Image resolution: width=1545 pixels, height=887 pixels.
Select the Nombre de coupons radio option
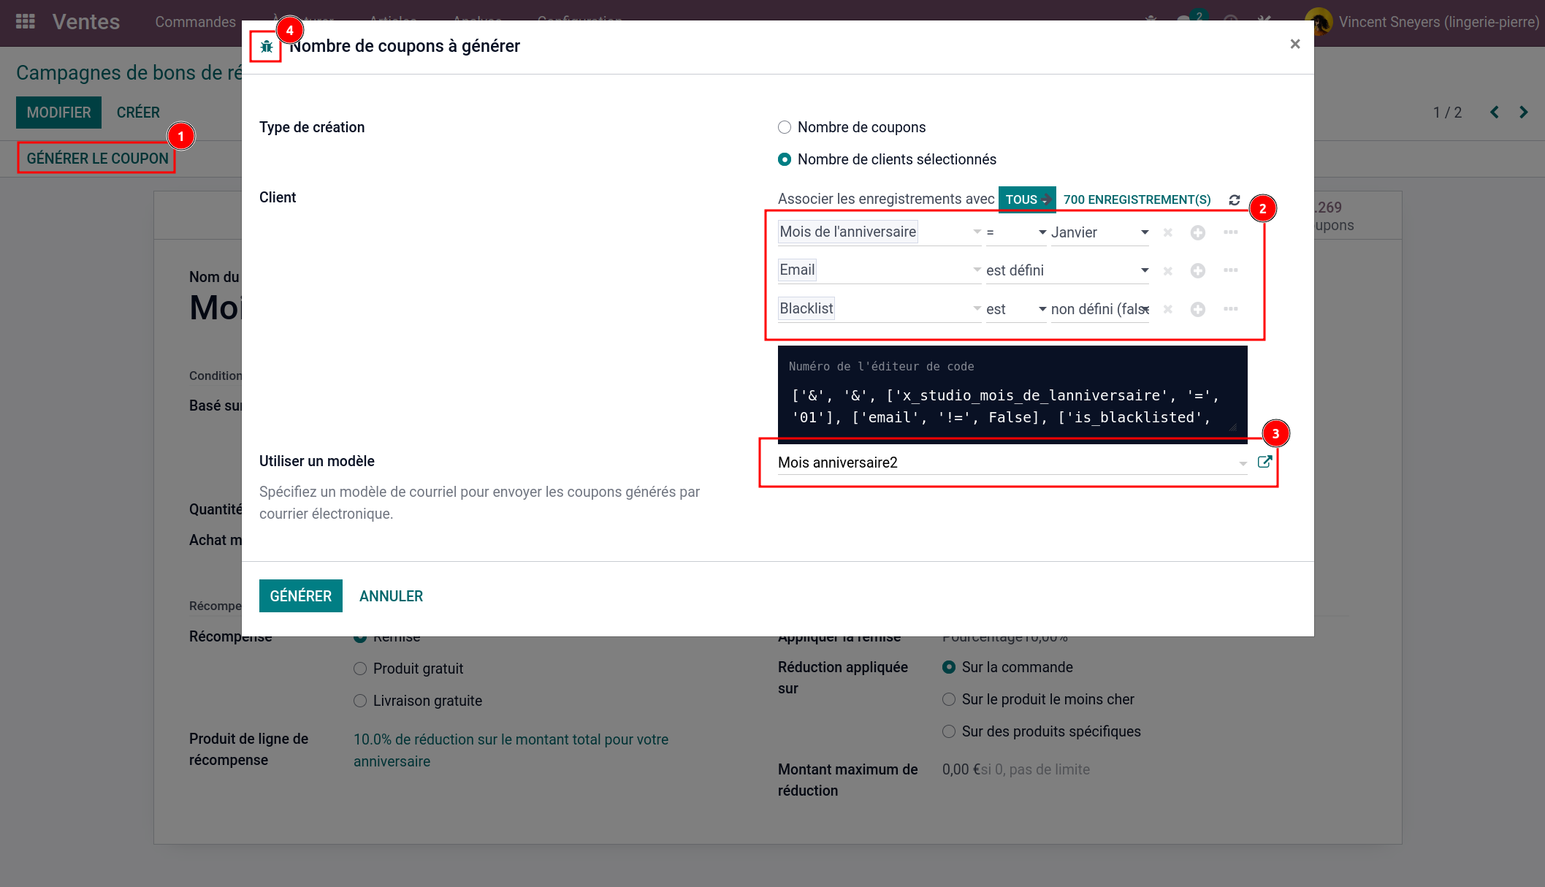coord(785,128)
